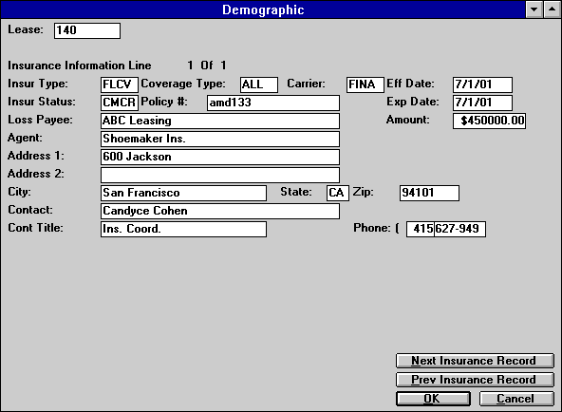Image resolution: width=562 pixels, height=412 pixels.
Task: Go to Prev Insurance Record
Action: [475, 380]
